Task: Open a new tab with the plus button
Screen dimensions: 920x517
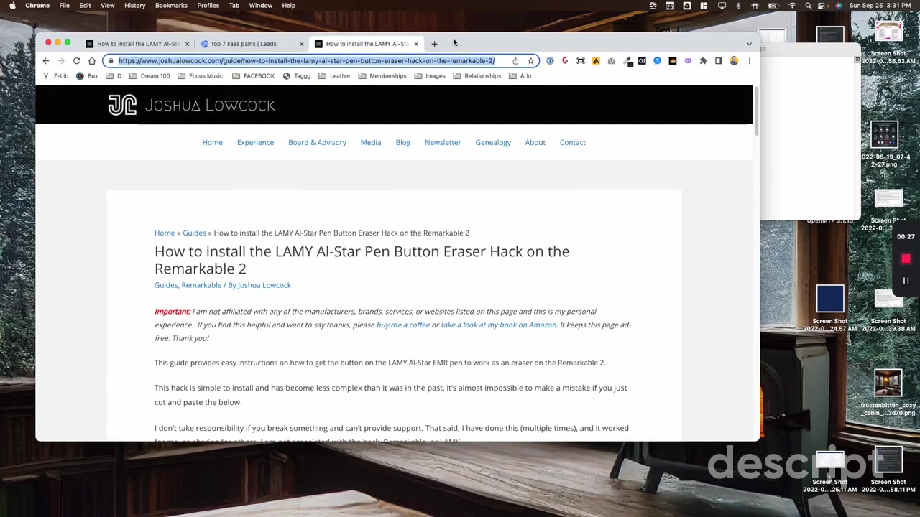Action: click(434, 44)
